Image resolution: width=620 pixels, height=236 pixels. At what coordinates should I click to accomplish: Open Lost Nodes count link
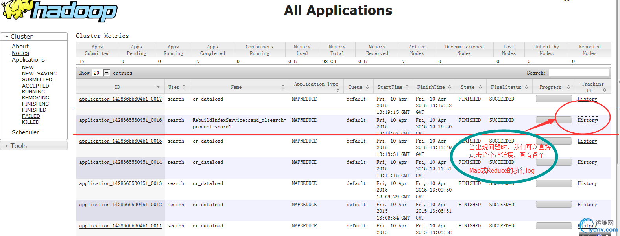(x=498, y=62)
